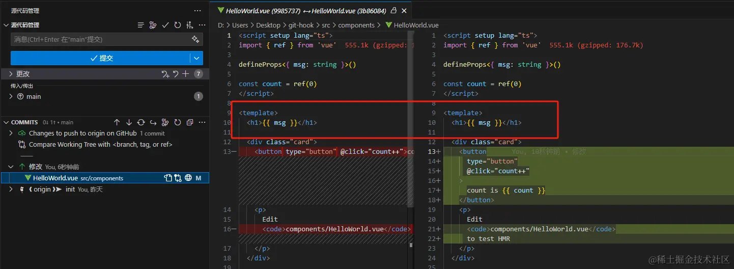Expand Changes to push to origin on GitHub
734x269 pixels.
[11, 133]
